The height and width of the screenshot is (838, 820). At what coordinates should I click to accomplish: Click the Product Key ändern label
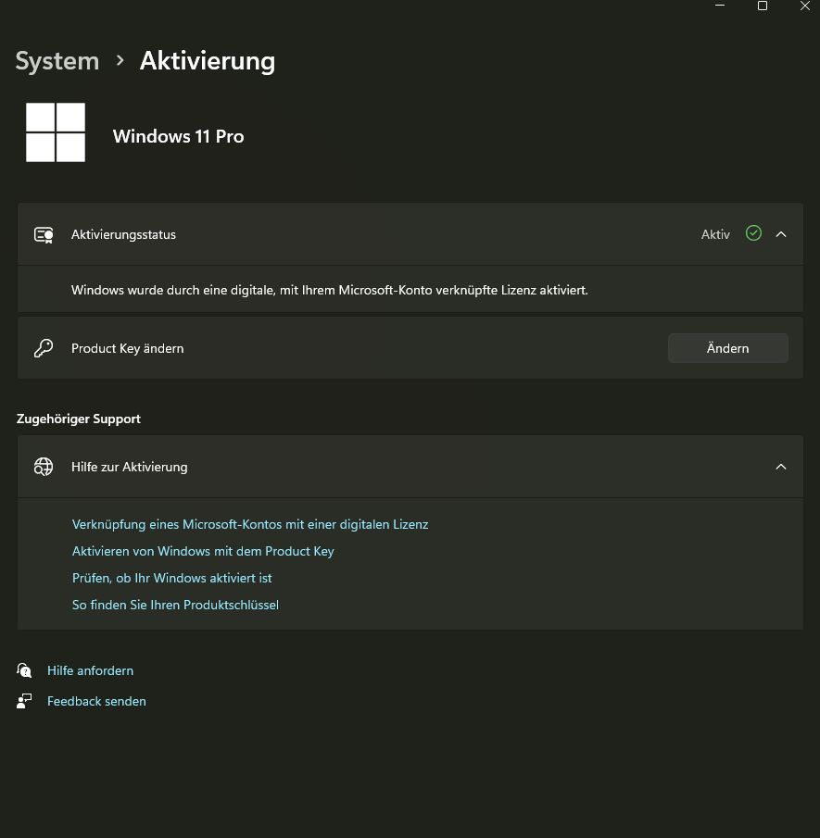pos(127,348)
